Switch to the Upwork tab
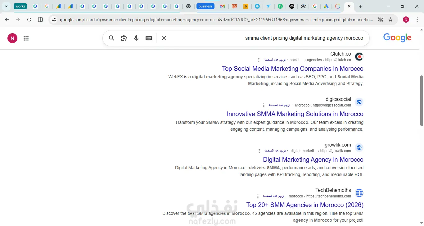This screenshot has width=424, height=226. pos(292,6)
